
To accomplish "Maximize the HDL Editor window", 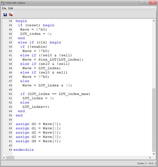I will coord(147,2).
